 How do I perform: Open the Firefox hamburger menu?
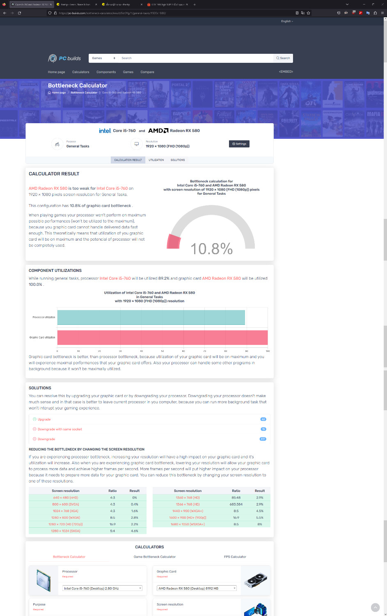[382, 13]
